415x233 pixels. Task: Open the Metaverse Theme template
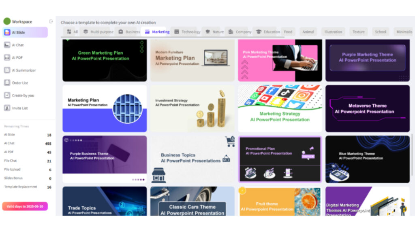[368, 108]
